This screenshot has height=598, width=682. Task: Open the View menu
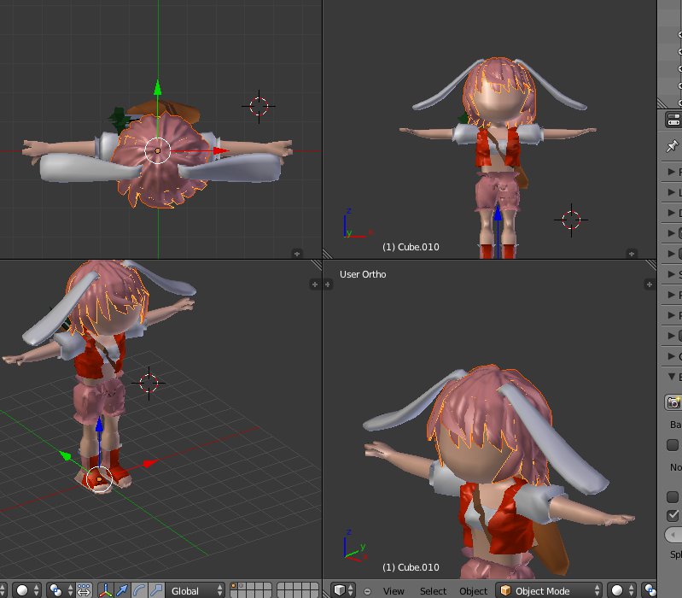point(393,591)
